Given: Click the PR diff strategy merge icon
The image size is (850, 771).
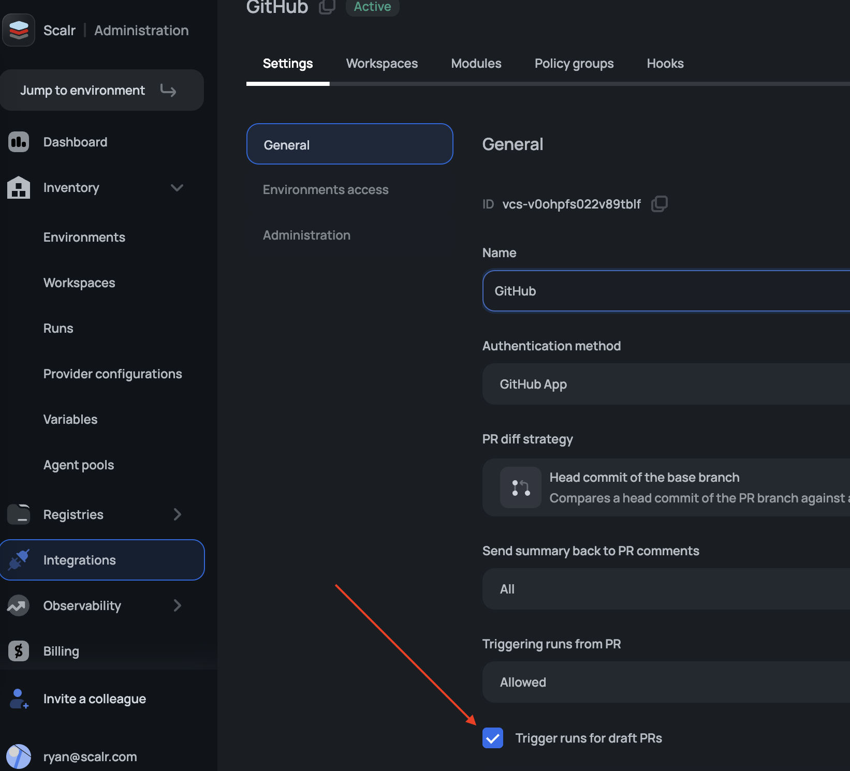Looking at the screenshot, I should (521, 487).
